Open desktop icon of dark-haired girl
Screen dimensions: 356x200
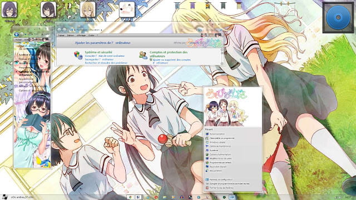click(48, 10)
